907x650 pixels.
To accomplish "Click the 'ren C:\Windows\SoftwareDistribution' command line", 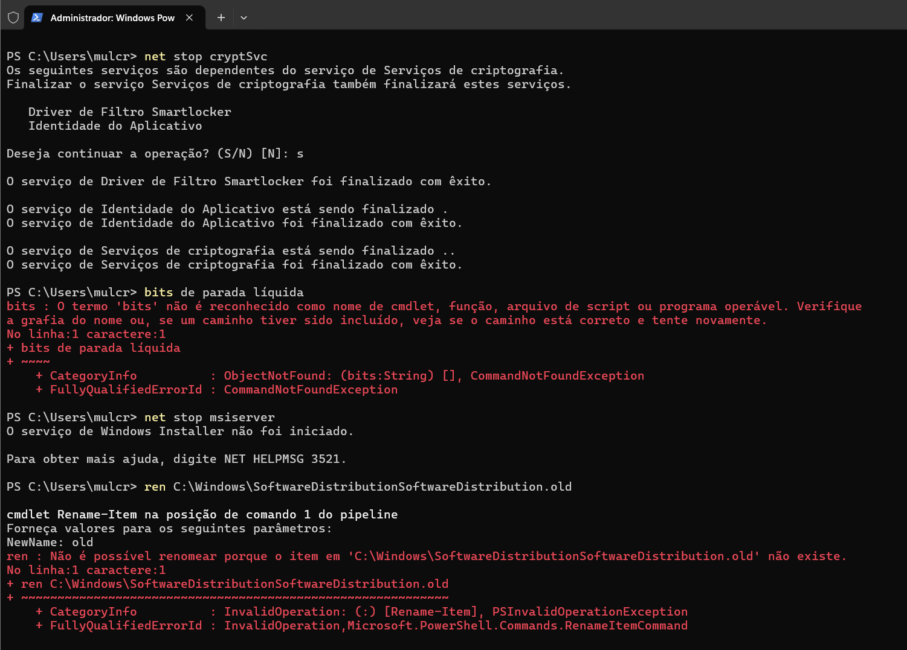I will [x=289, y=486].
